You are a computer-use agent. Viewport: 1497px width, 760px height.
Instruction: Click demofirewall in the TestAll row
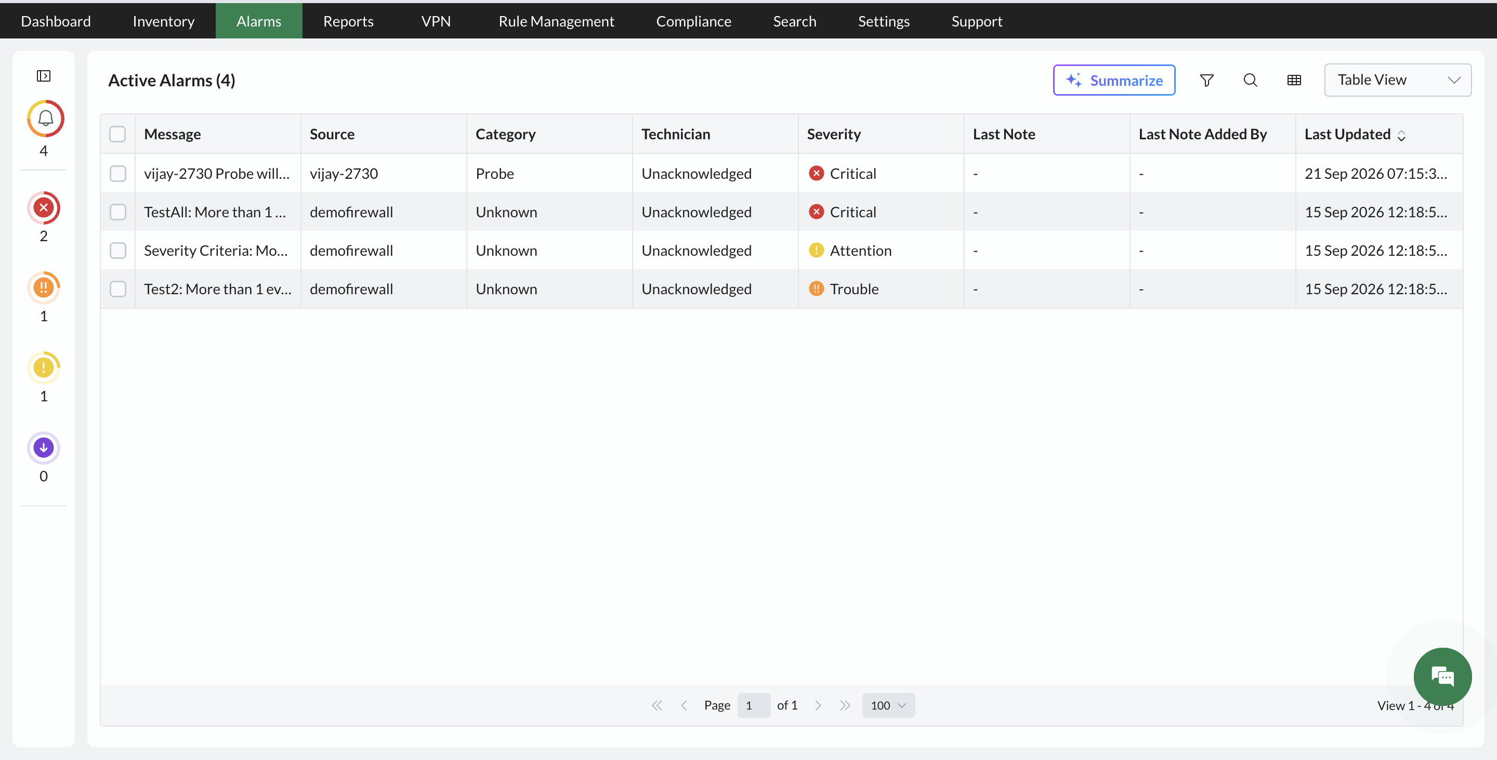click(351, 212)
